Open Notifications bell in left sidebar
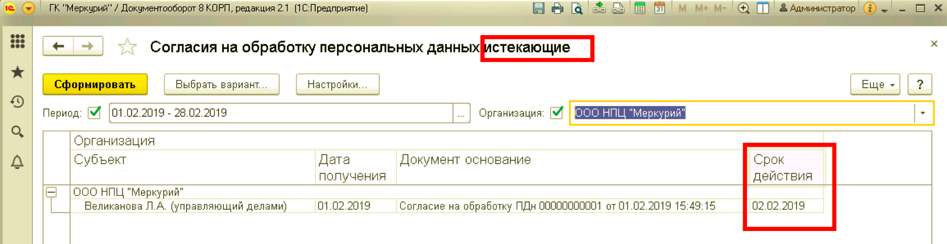The width and height of the screenshot is (947, 244). tap(17, 162)
